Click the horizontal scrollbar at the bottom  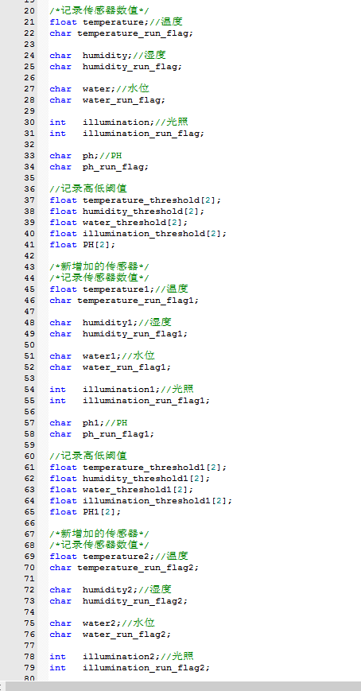[x=183, y=686]
